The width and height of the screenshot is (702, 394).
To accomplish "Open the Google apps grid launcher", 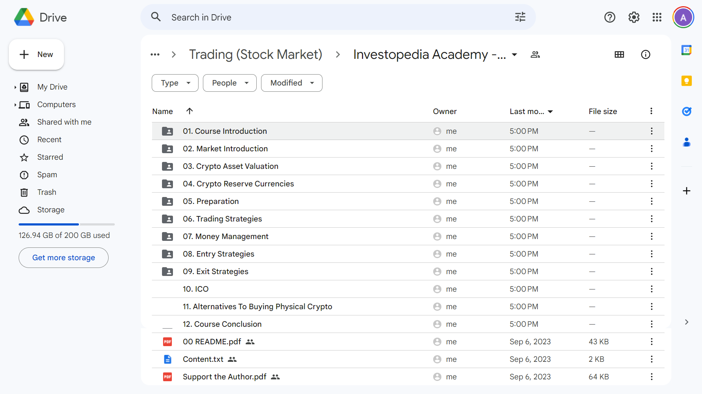I will [657, 17].
